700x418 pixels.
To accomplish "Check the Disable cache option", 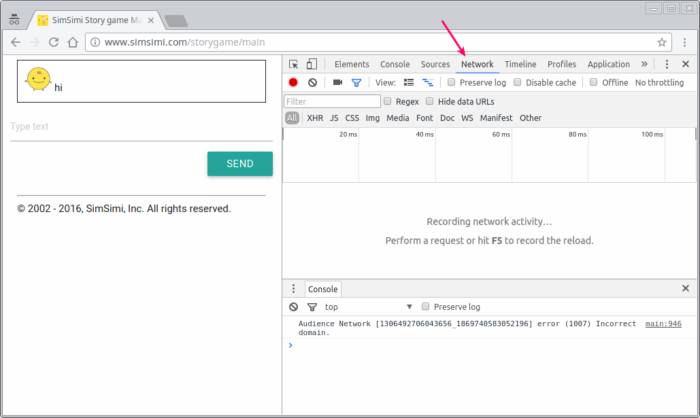I will [518, 82].
